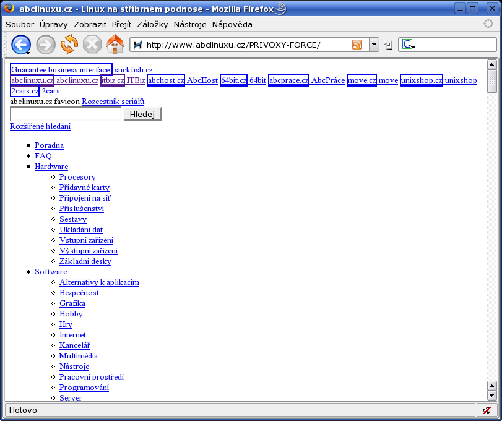
Task: Focus the page search text field
Action: (66, 114)
